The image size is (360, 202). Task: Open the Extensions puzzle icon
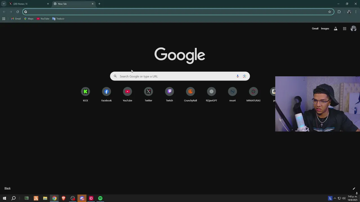point(339,12)
